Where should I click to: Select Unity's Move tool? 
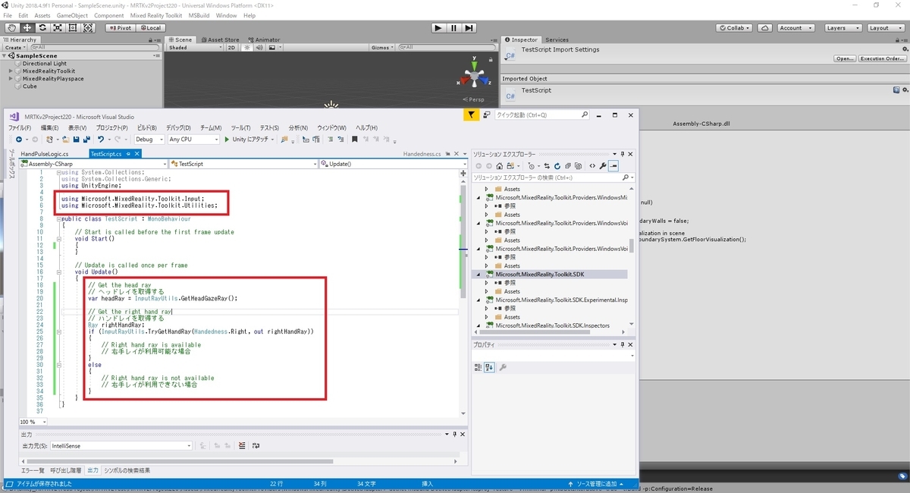[x=27, y=28]
